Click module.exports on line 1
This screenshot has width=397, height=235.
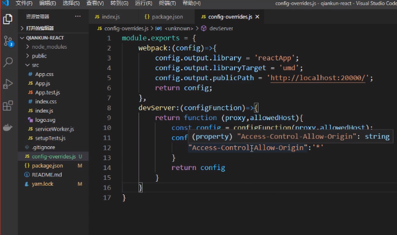click(151, 38)
